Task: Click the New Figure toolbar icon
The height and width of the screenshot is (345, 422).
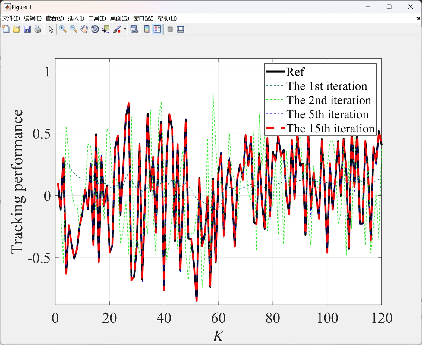Action: 6,29
